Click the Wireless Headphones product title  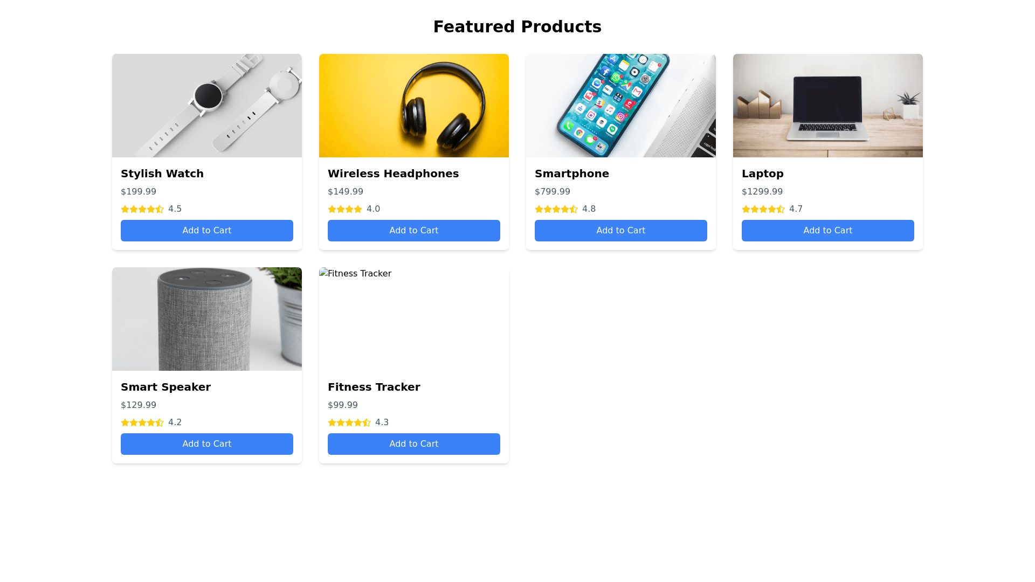[x=393, y=174]
